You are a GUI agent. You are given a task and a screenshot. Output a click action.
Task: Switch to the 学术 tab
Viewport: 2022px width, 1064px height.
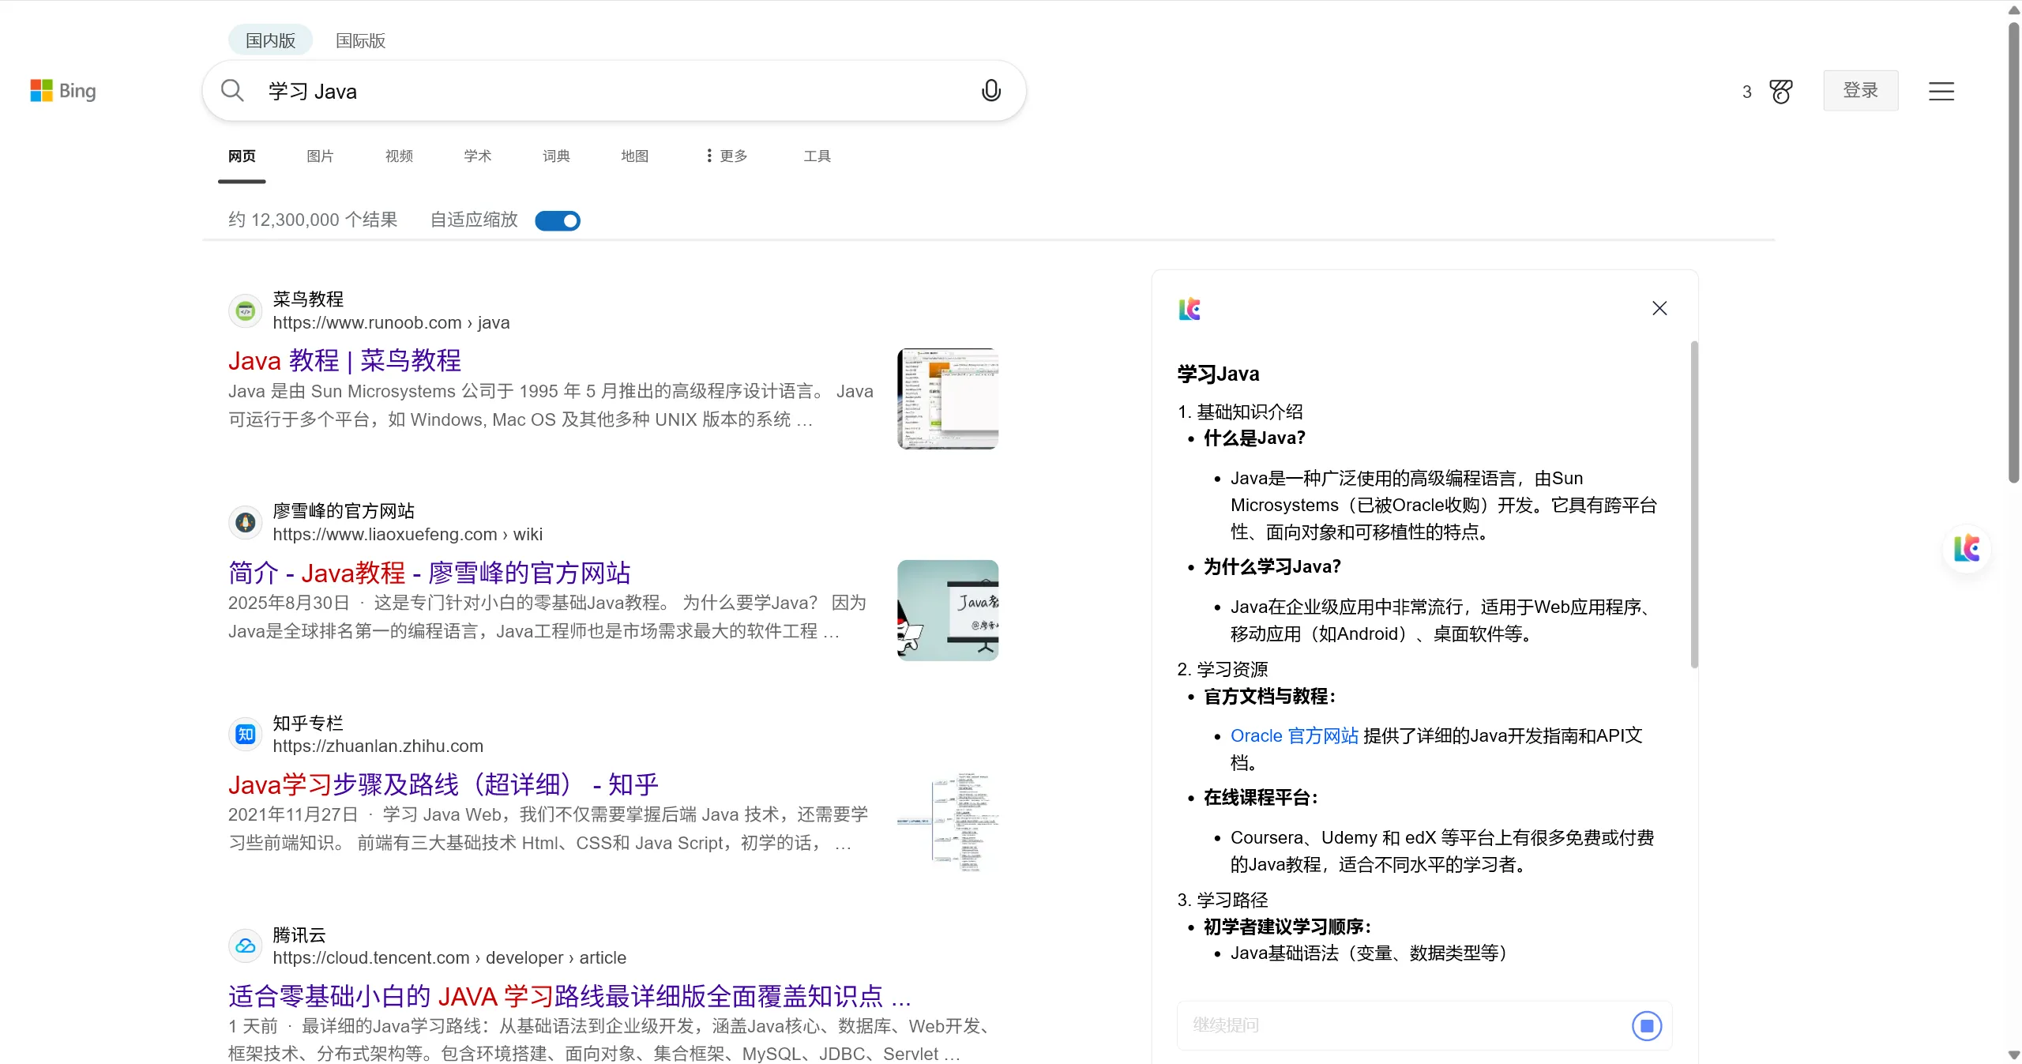477,156
